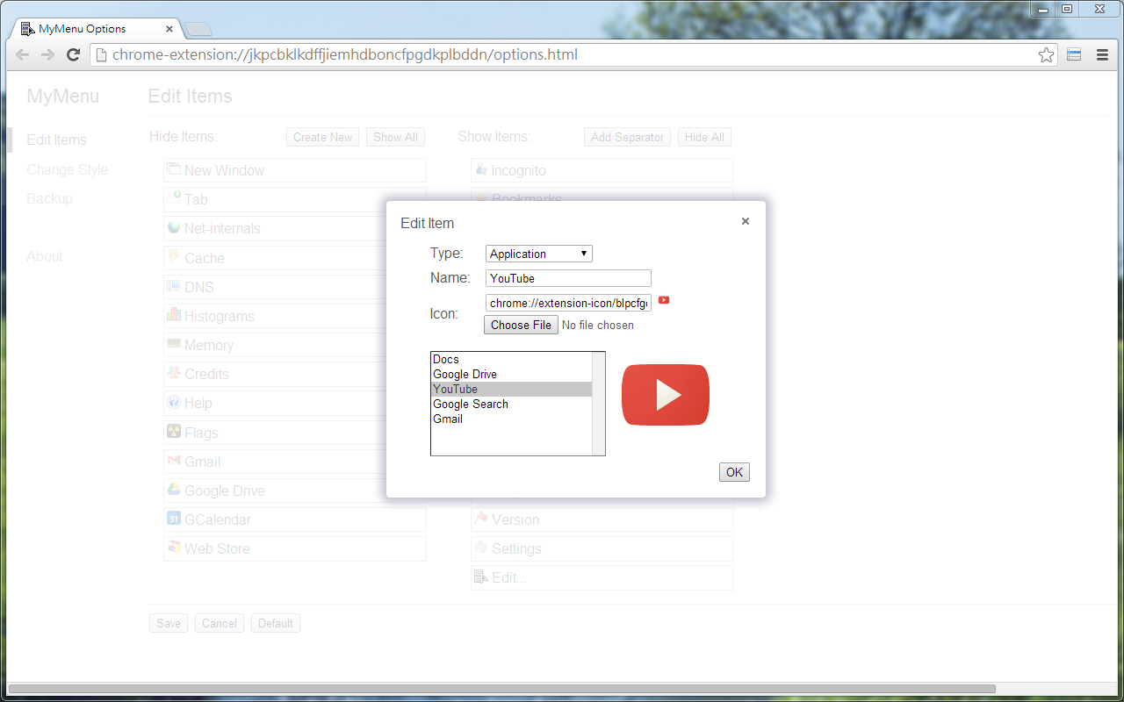This screenshot has width=1124, height=702.
Task: Confirm the dialog with OK
Action: point(734,472)
